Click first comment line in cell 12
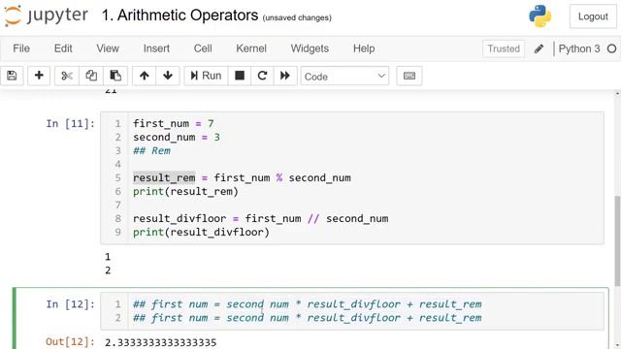 (308, 304)
